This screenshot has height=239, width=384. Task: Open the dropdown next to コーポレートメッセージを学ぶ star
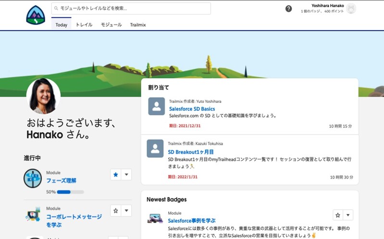[x=126, y=211]
